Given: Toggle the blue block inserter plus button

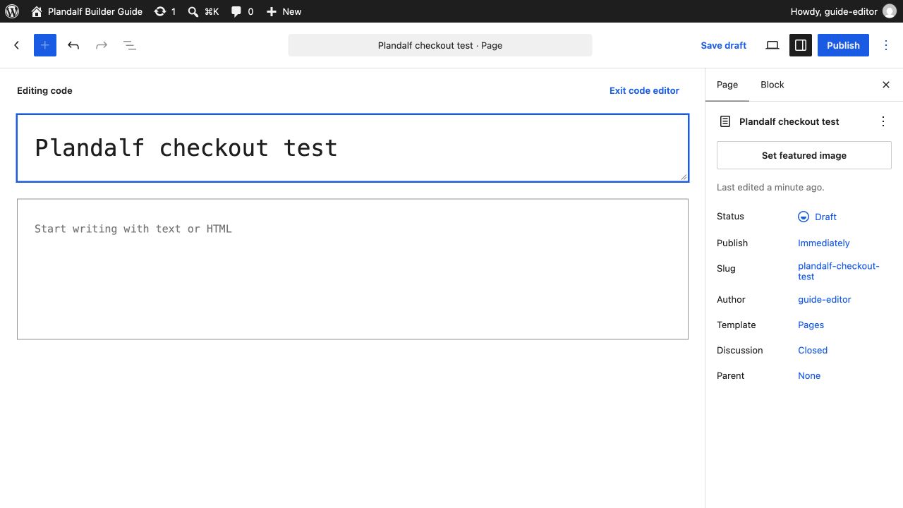Looking at the screenshot, I should click(45, 45).
